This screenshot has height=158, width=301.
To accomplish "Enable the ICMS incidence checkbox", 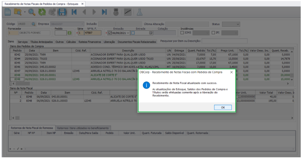I will click(x=182, y=33).
